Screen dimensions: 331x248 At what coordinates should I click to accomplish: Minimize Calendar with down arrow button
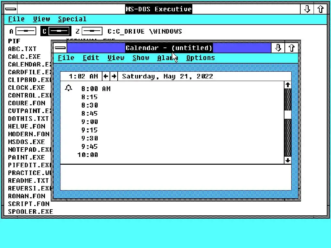(278, 48)
